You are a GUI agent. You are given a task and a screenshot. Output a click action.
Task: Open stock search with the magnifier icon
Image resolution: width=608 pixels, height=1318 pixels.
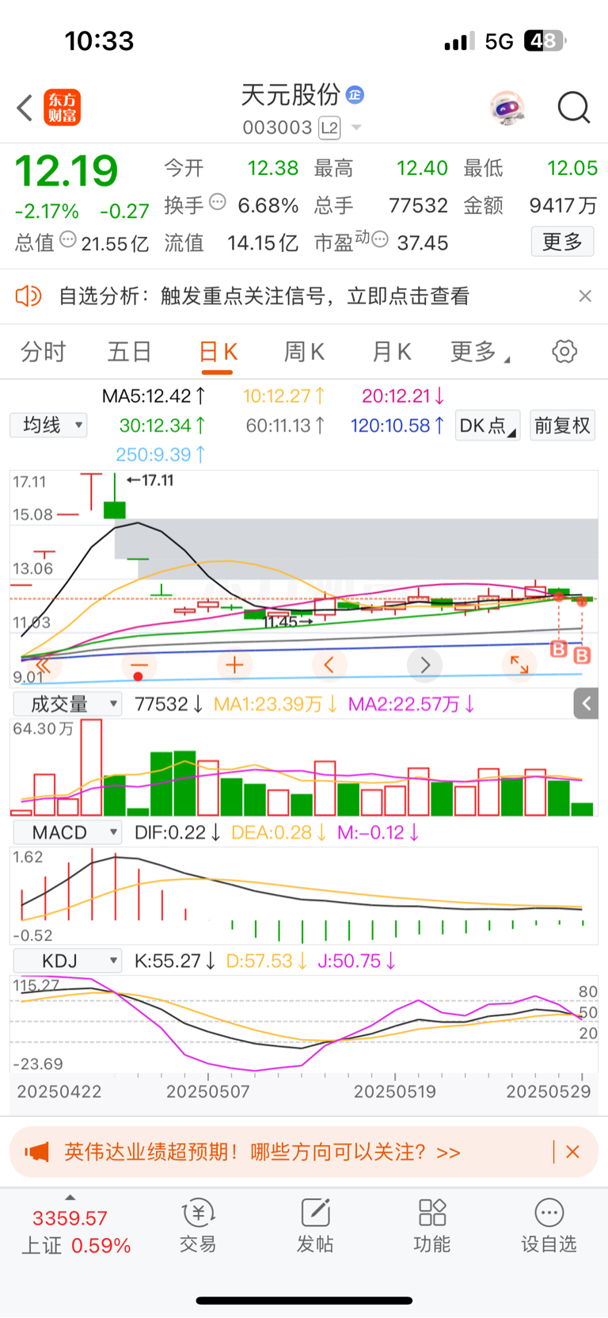coord(574,108)
